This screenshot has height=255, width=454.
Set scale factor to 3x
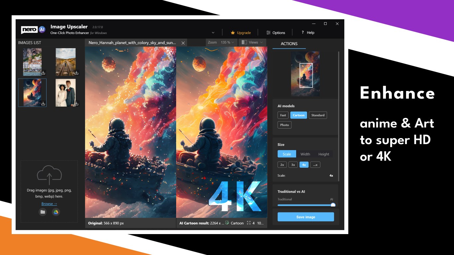(293, 165)
